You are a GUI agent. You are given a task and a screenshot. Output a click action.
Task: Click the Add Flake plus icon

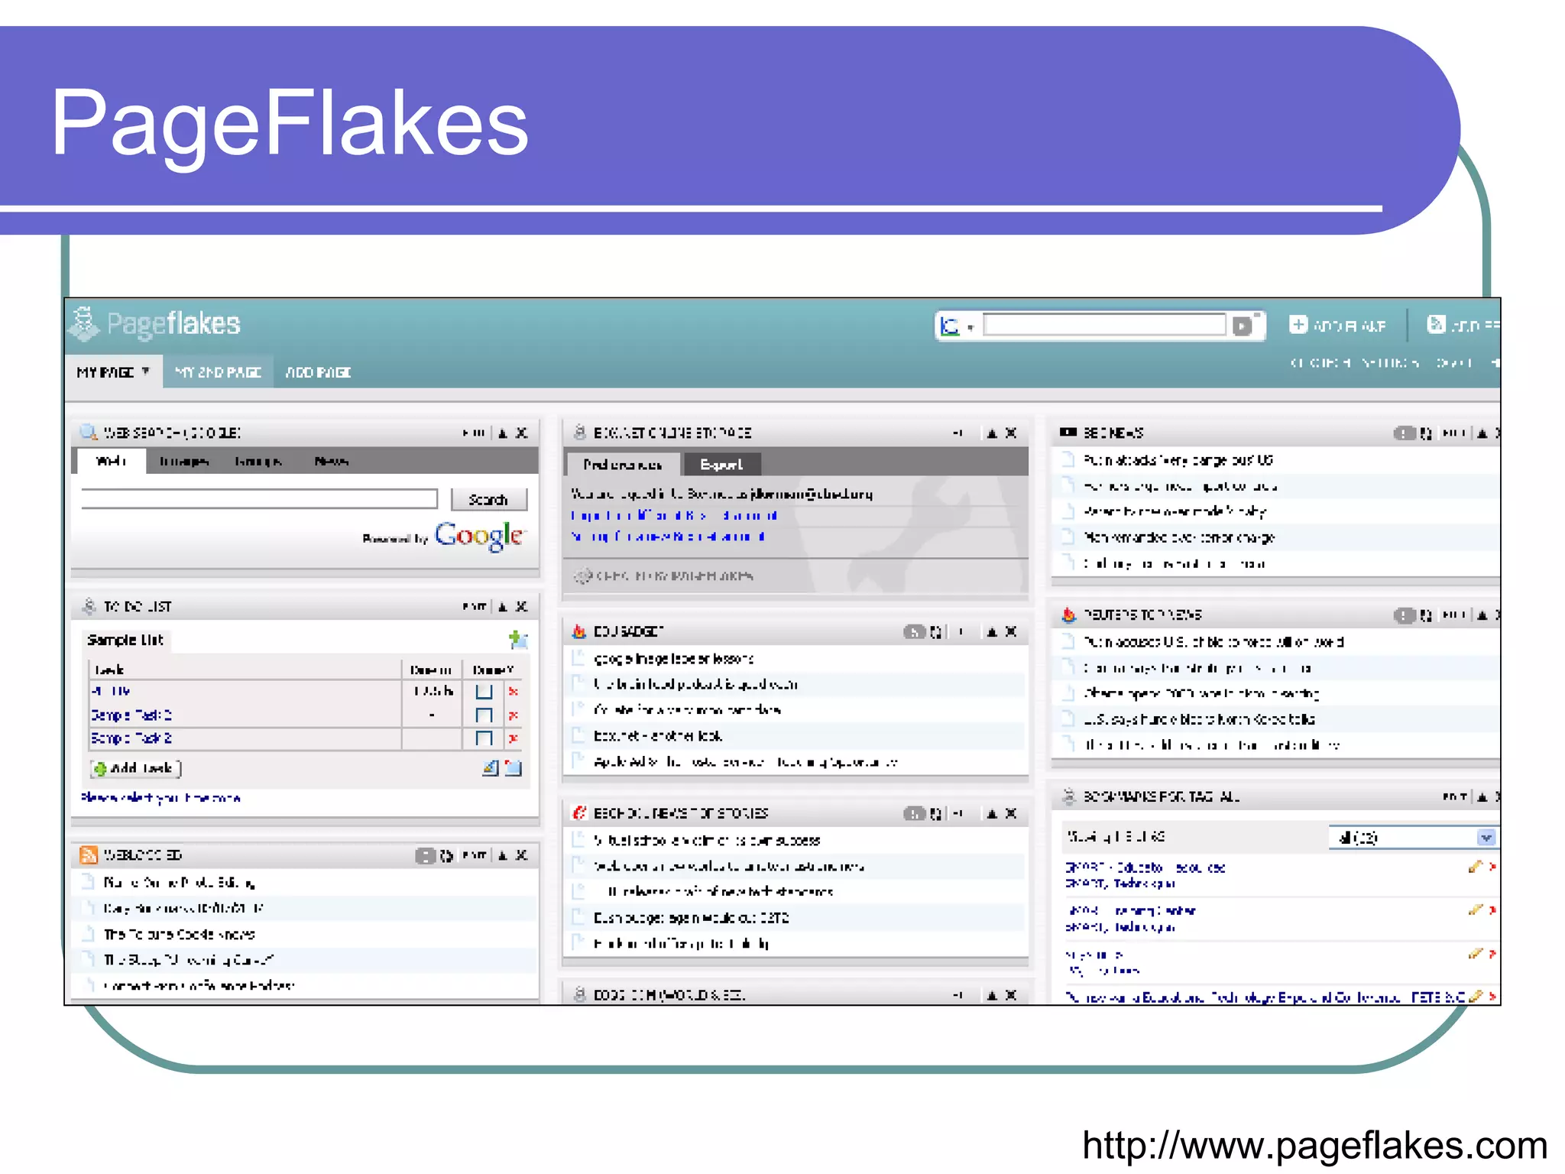[x=1298, y=324]
